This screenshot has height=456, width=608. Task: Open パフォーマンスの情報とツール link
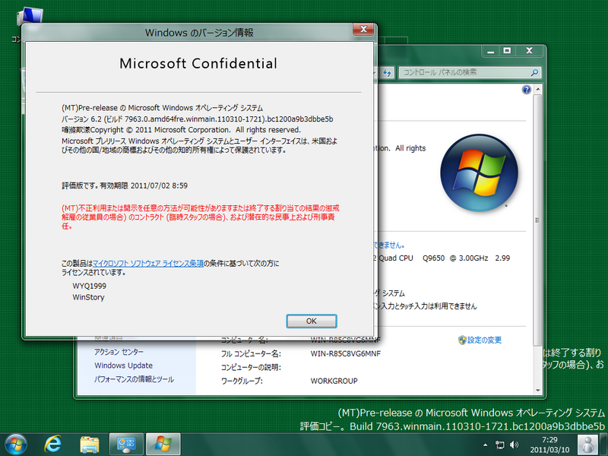134,379
